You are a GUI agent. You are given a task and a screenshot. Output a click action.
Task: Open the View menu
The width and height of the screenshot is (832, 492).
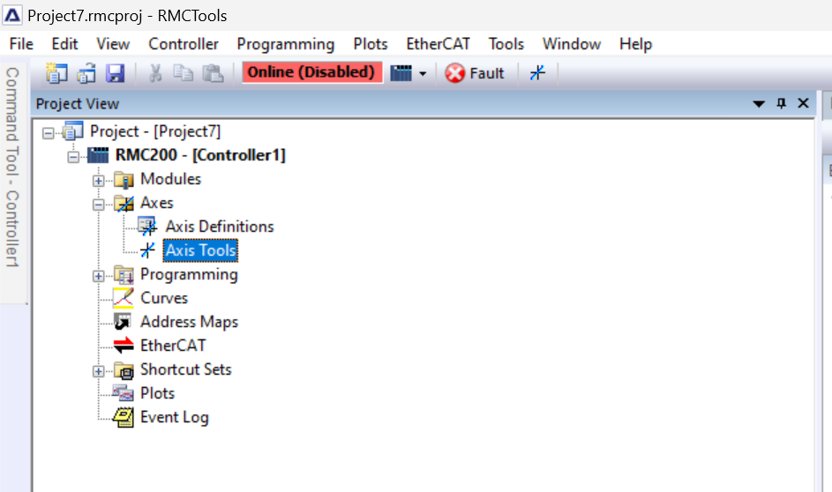(x=112, y=44)
